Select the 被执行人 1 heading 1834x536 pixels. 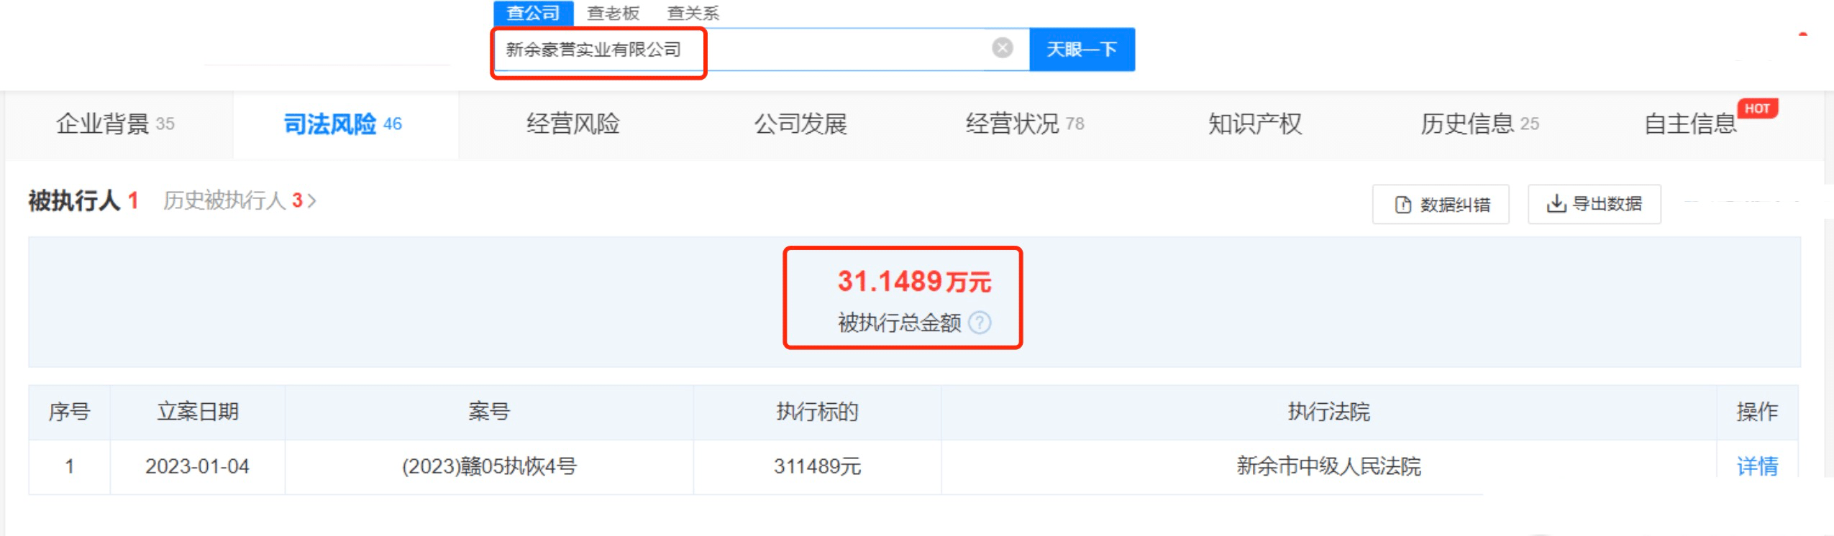coord(83,200)
